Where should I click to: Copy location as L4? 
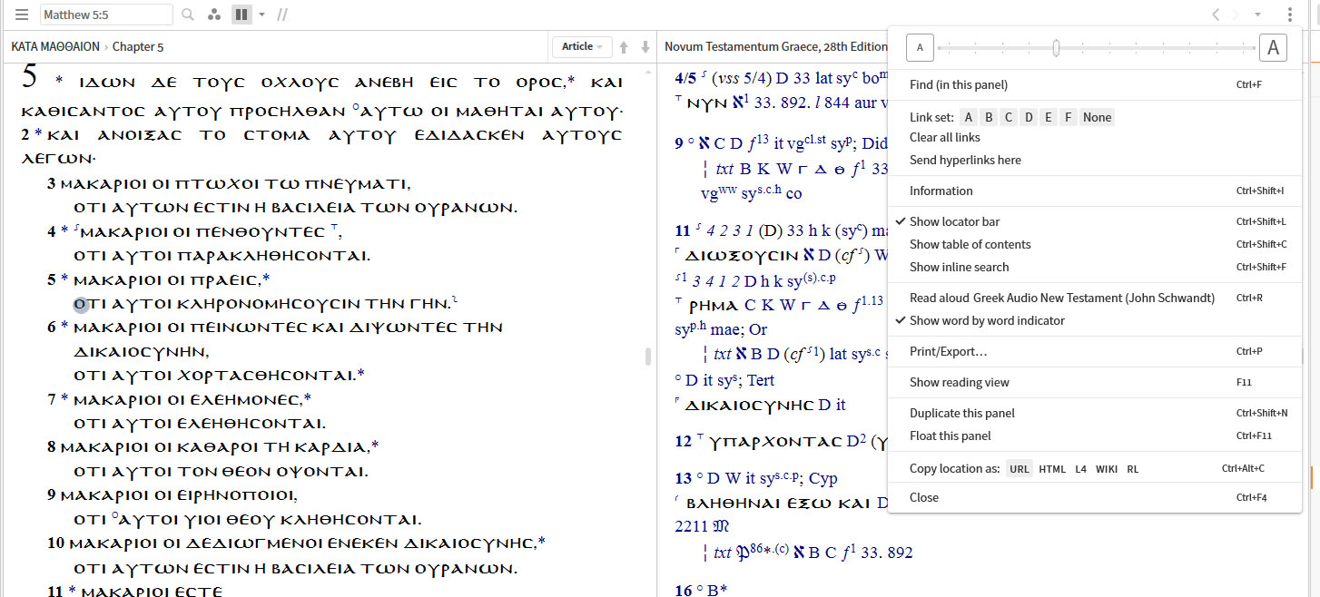pyautogui.click(x=1080, y=469)
